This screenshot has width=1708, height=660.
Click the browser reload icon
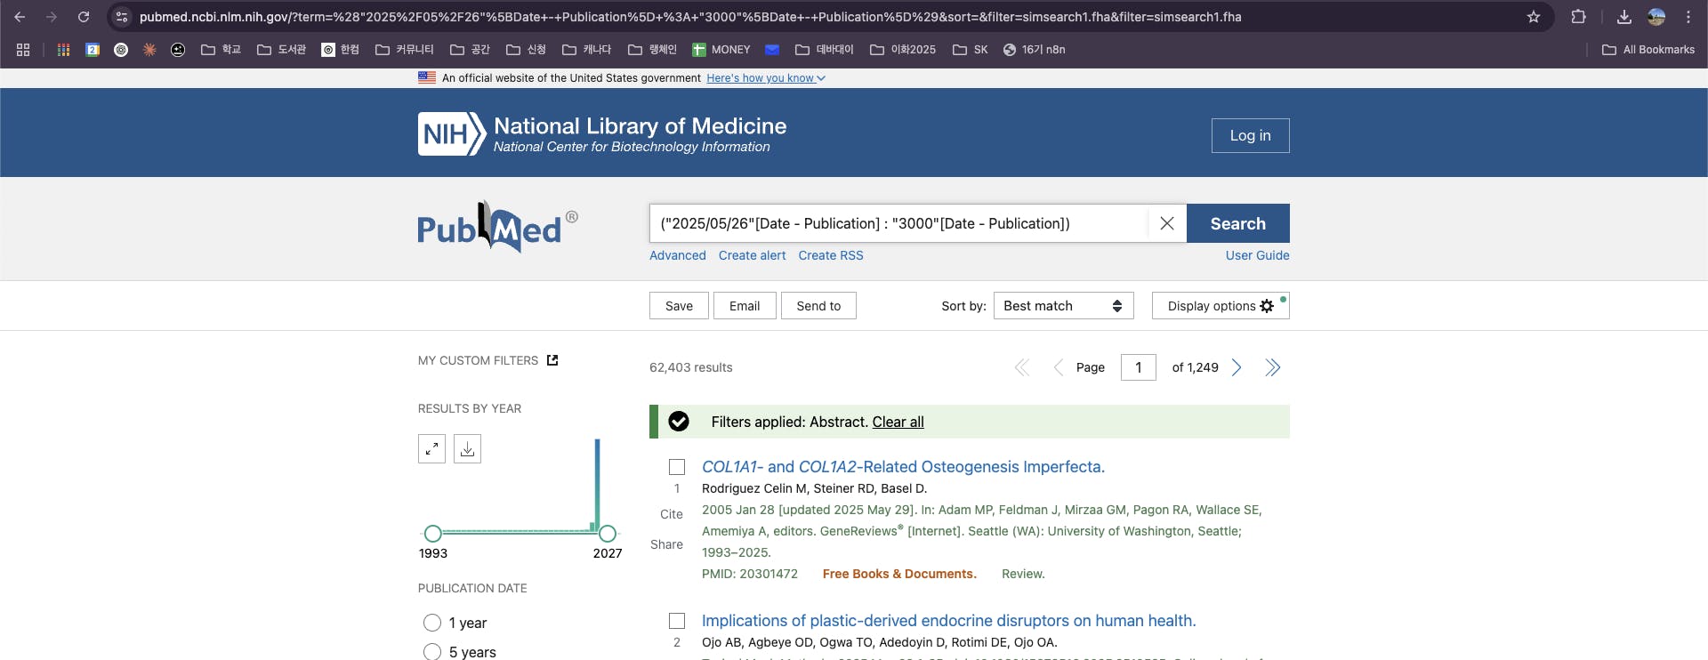coord(84,17)
